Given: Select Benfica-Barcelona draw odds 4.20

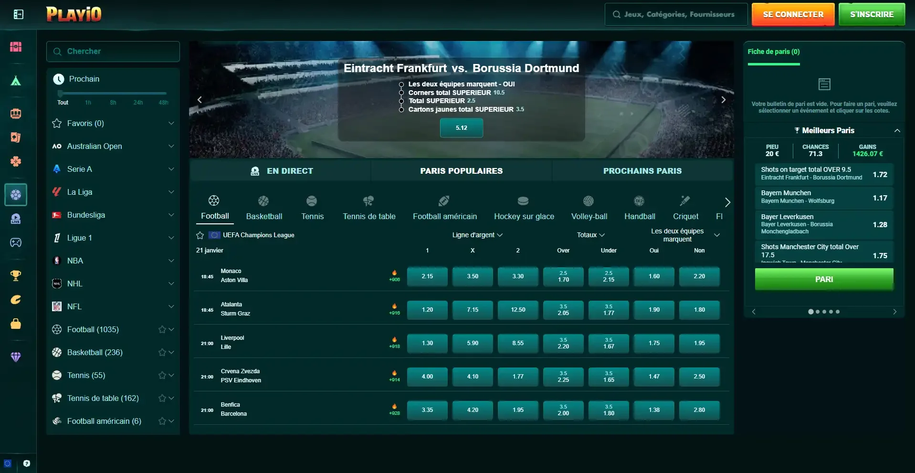Looking at the screenshot, I should pyautogui.click(x=473, y=410).
